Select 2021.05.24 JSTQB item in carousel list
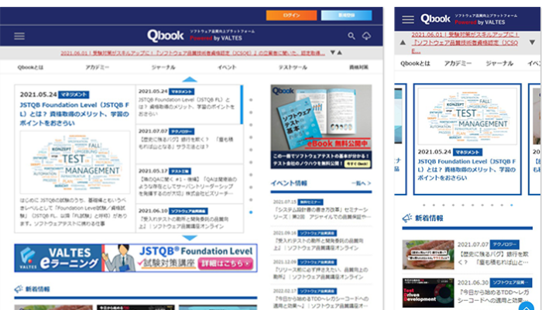Viewport: 542px width, 310px height. [x=189, y=104]
